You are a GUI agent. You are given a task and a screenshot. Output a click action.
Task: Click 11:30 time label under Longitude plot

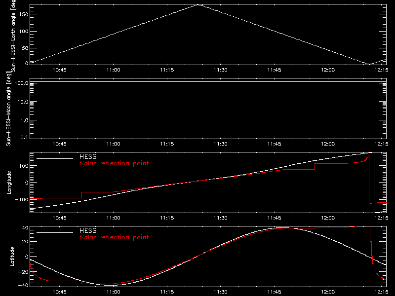click(221, 218)
